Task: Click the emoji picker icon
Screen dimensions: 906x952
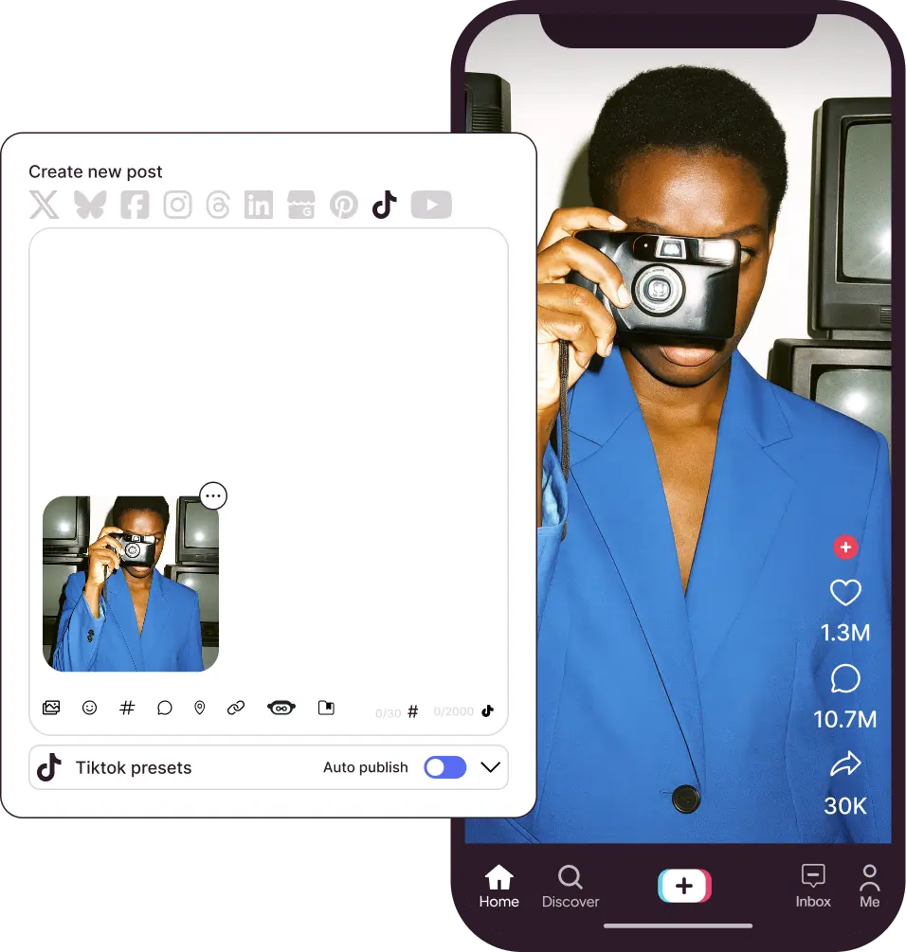Action: tap(89, 708)
